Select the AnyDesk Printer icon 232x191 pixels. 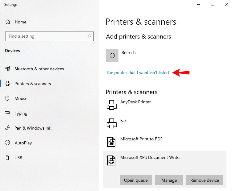point(112,105)
